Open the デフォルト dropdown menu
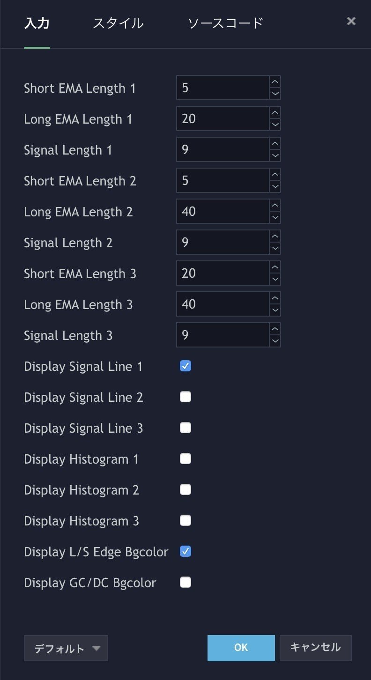The height and width of the screenshot is (680, 371). point(66,648)
